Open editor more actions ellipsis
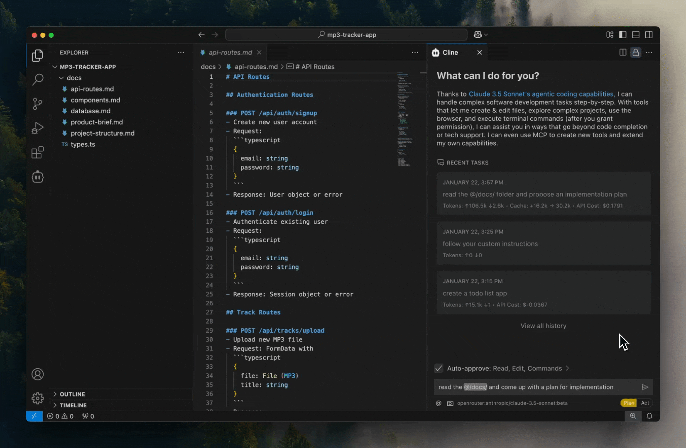This screenshot has height=448, width=686. (x=415, y=52)
